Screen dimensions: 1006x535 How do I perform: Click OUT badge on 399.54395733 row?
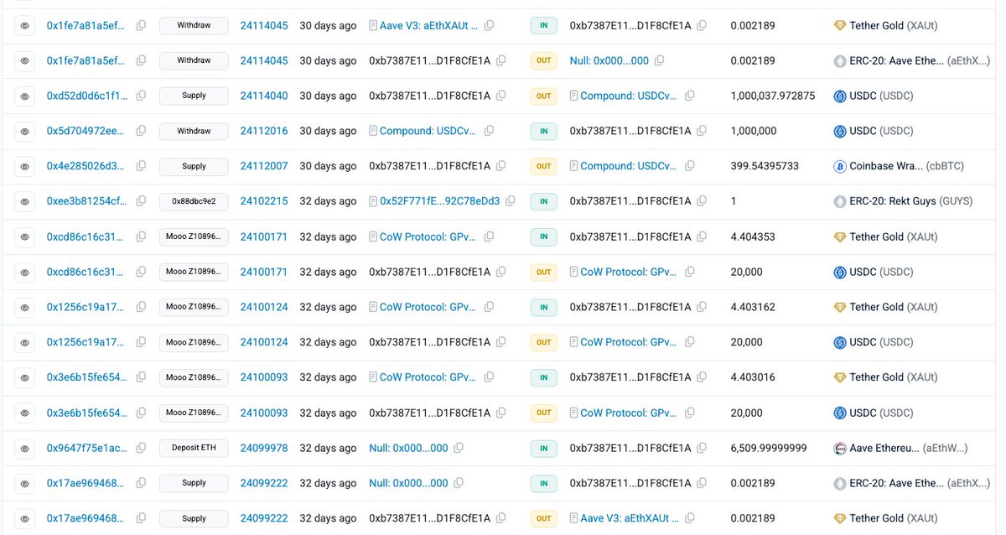click(543, 167)
